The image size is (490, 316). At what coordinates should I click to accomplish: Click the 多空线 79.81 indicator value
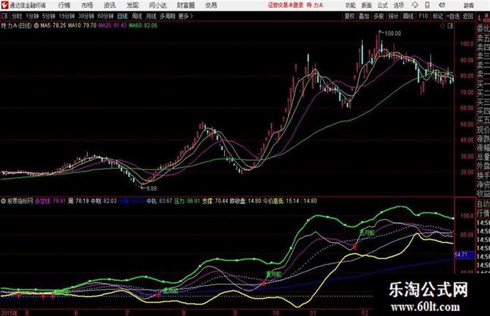click(x=50, y=201)
